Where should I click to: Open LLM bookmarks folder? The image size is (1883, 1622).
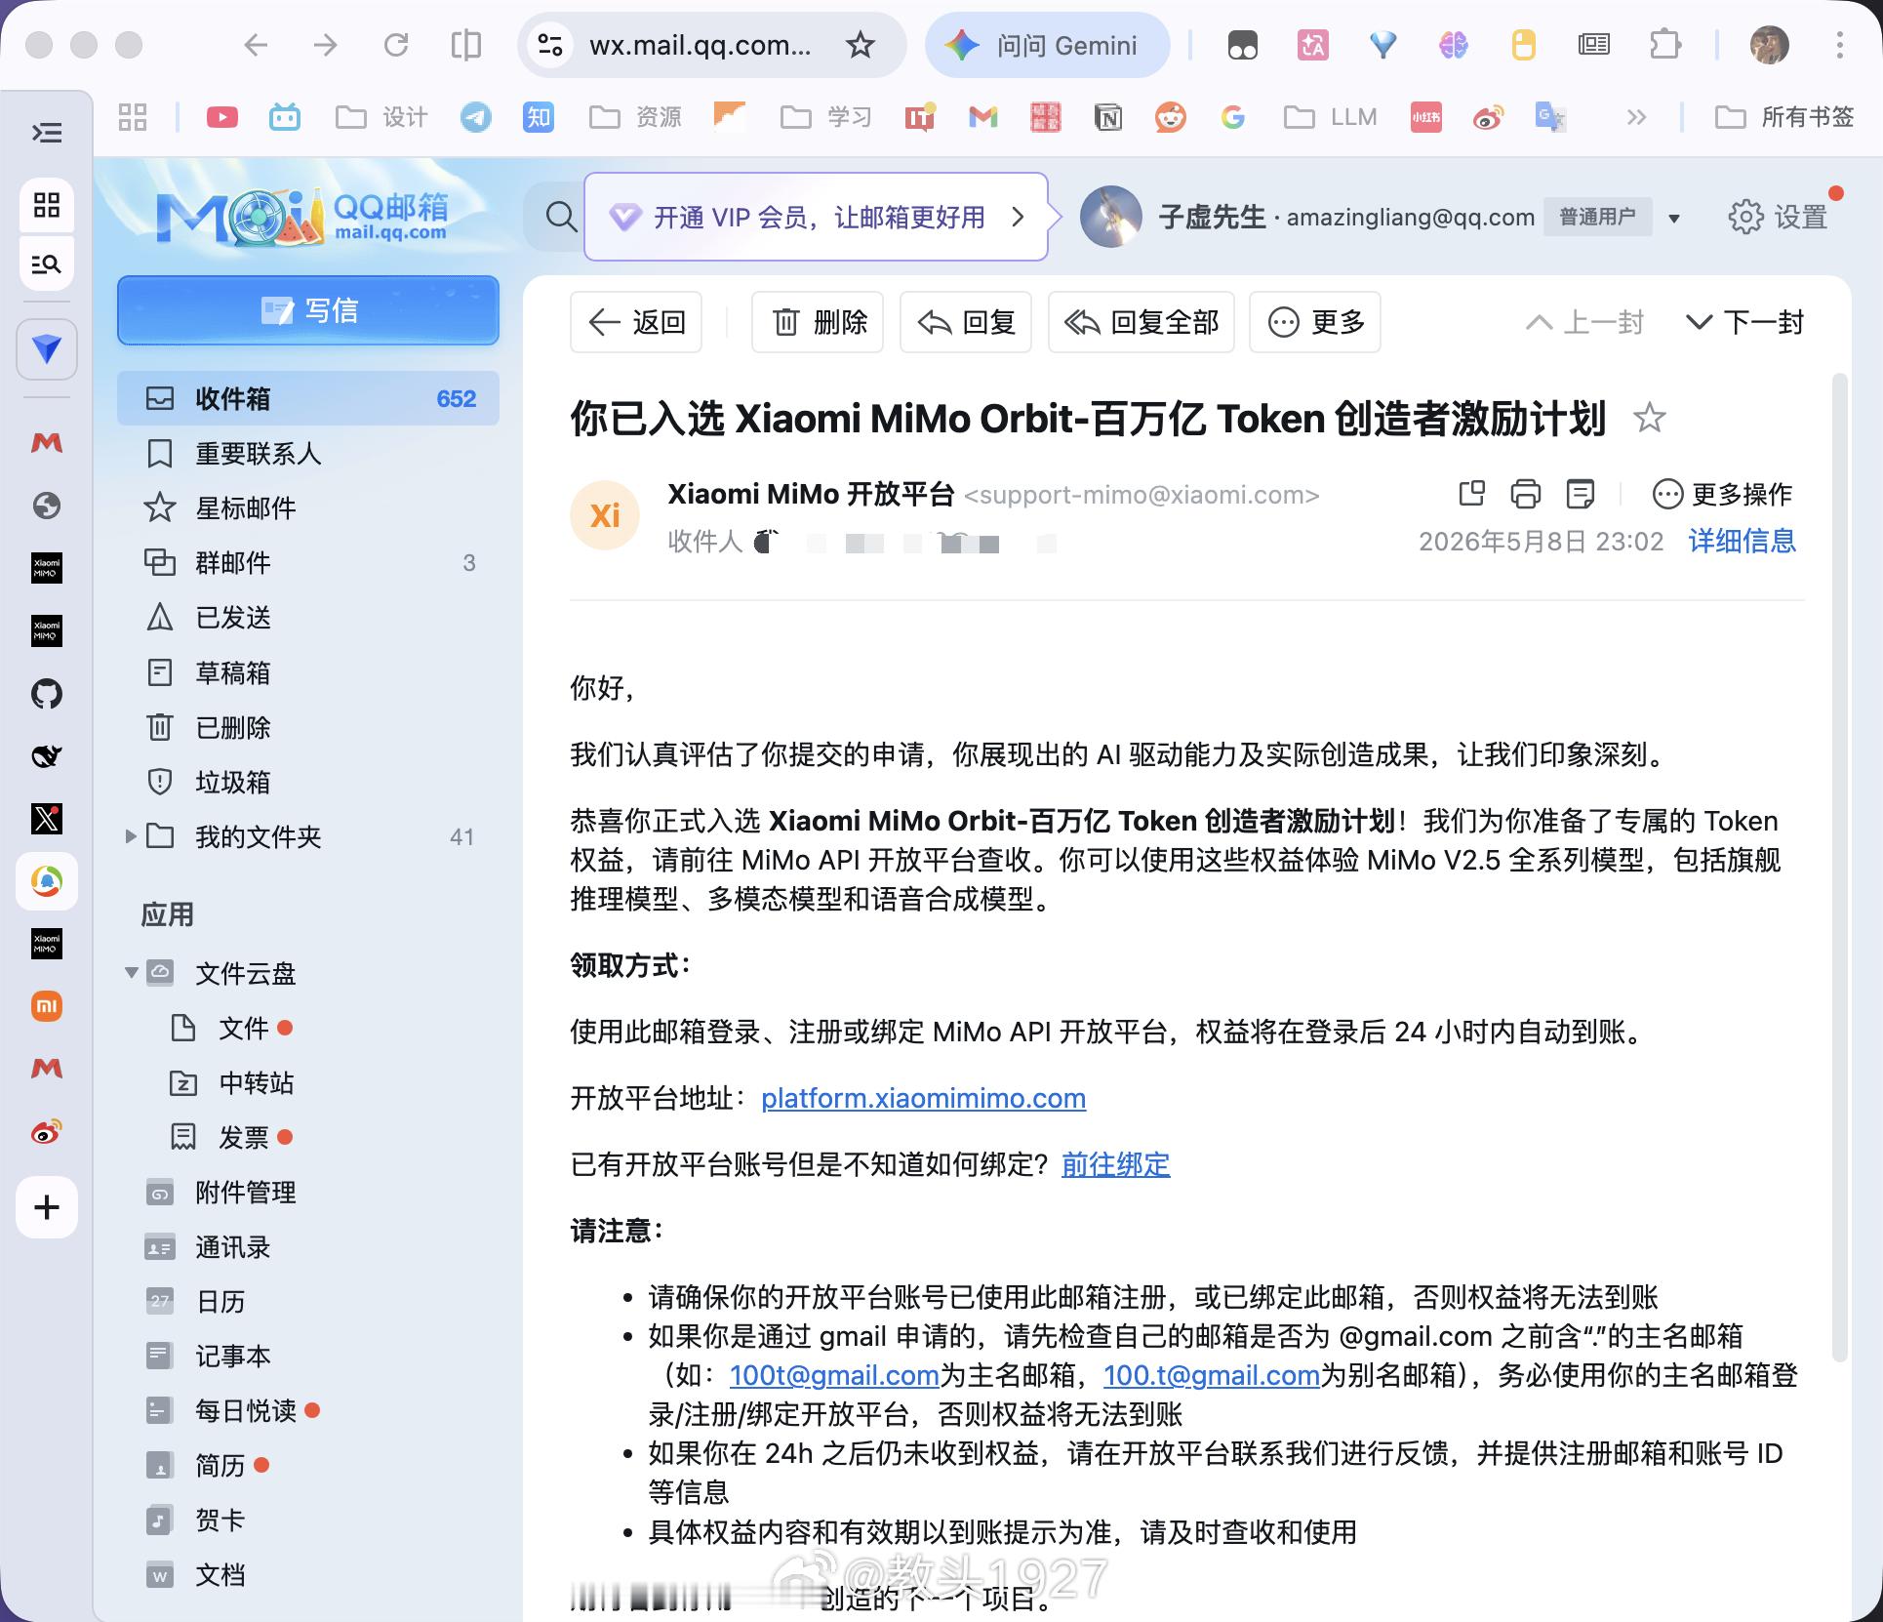click(x=1330, y=117)
